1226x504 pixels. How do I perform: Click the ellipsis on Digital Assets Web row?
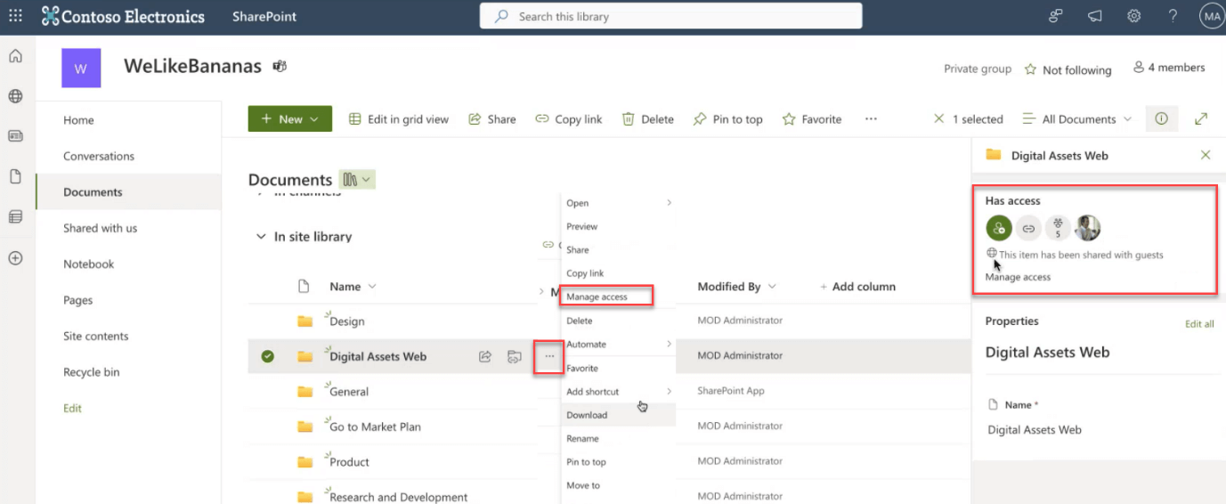(x=549, y=356)
